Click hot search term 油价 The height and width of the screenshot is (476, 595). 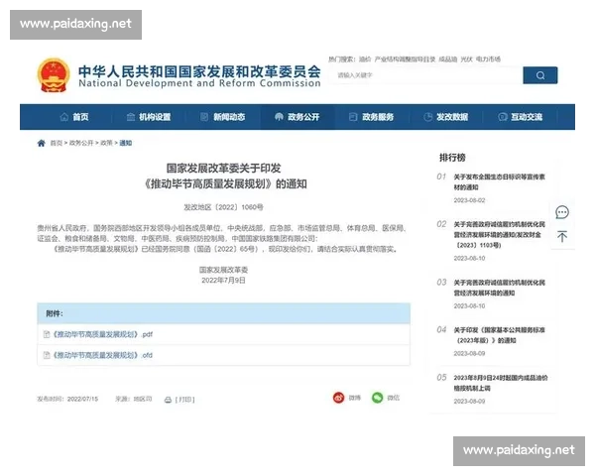pos(365,59)
